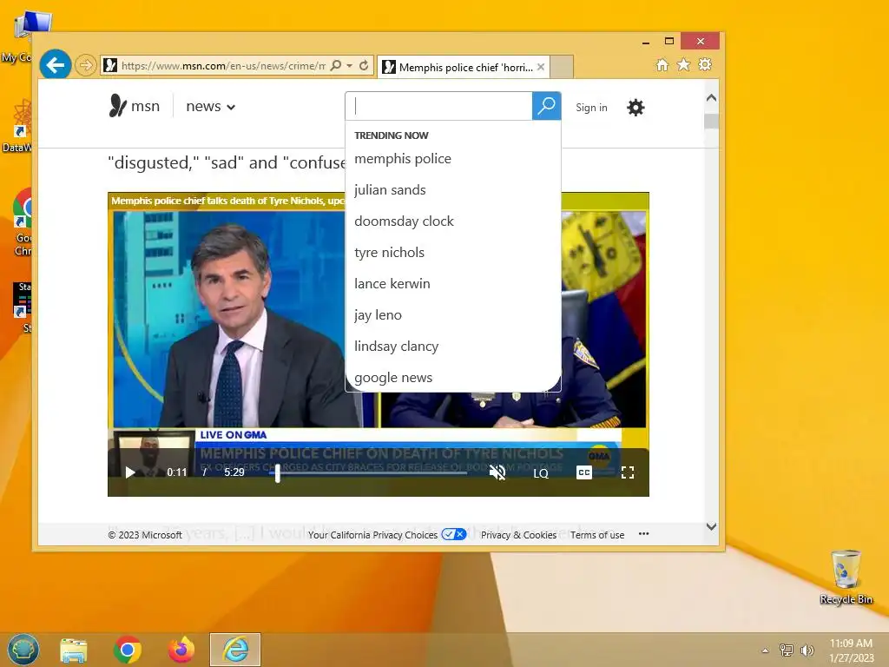The width and height of the screenshot is (889, 667).
Task: Select trending suggestion lance kerwin
Action: pyautogui.click(x=392, y=284)
